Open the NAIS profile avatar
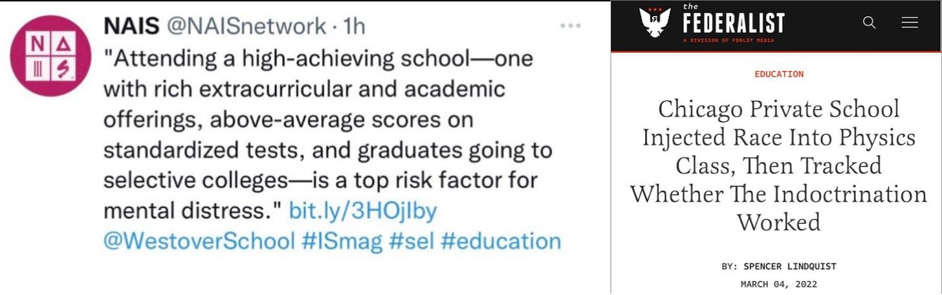 coord(50,56)
